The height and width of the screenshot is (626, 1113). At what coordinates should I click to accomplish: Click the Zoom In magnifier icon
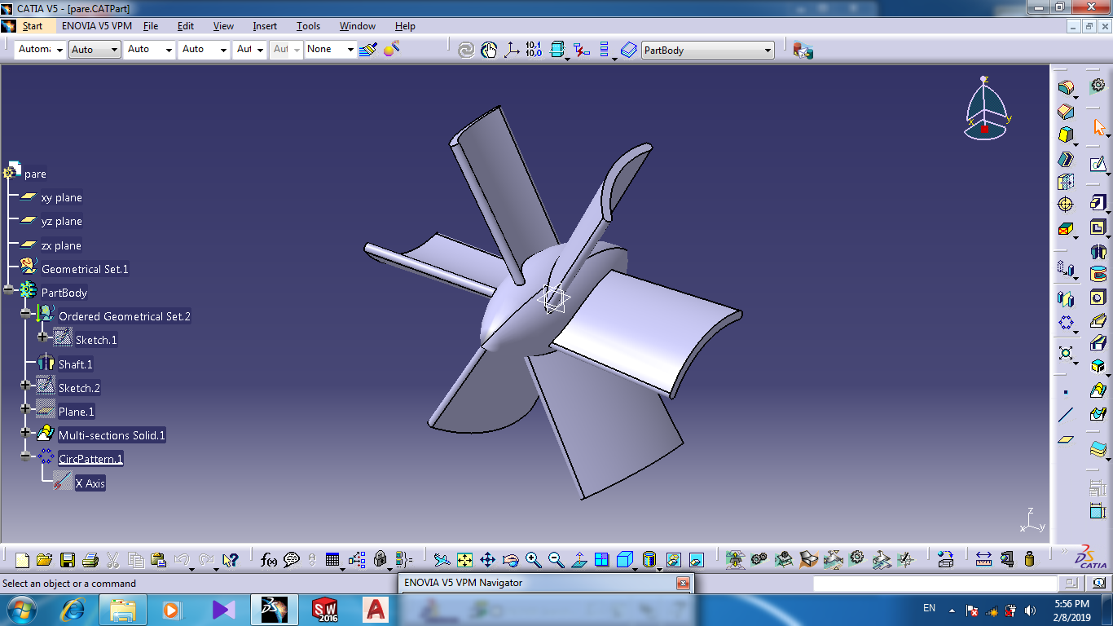[x=533, y=560]
